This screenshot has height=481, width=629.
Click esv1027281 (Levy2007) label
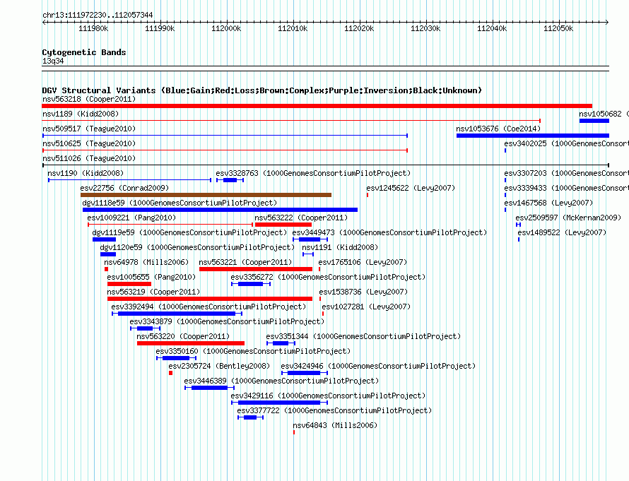(x=366, y=307)
